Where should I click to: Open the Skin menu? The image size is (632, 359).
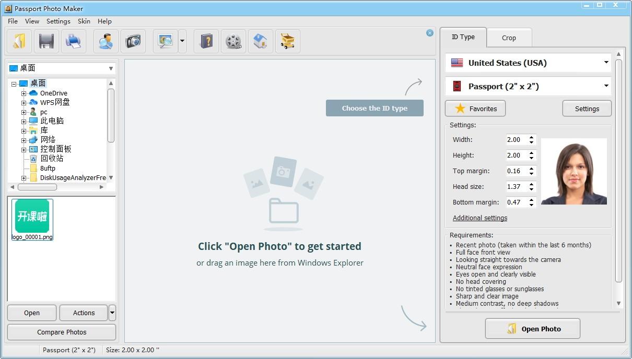(84, 21)
